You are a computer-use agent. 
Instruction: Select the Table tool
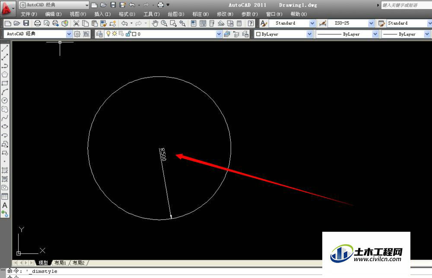tap(5, 196)
